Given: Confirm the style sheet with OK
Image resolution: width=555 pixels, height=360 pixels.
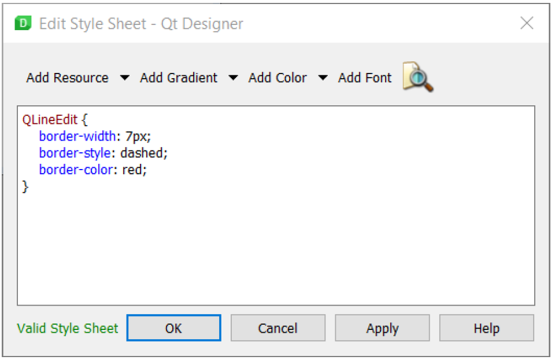Looking at the screenshot, I should click(174, 328).
